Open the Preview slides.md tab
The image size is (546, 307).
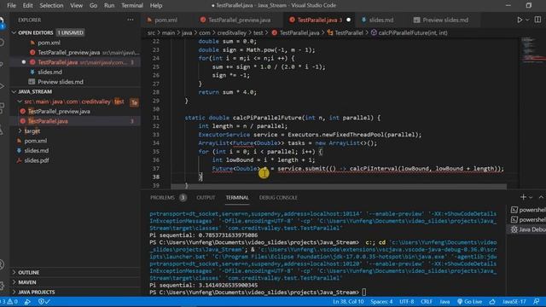tap(445, 20)
